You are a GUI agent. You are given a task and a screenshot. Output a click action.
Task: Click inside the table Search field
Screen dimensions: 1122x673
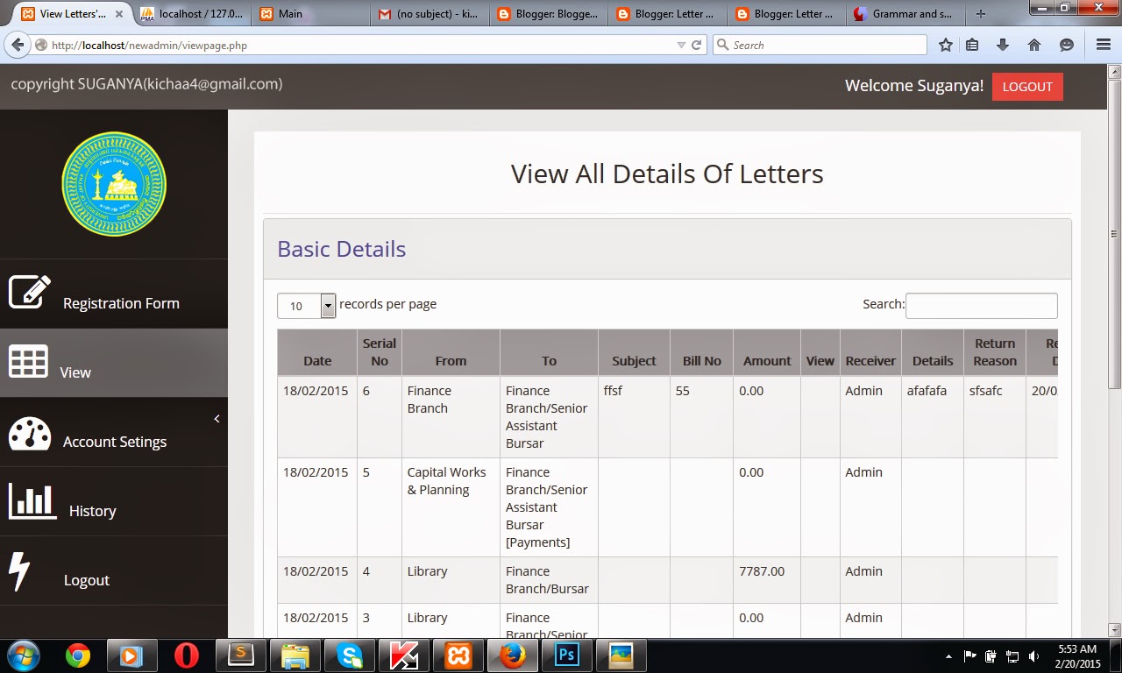coord(981,305)
